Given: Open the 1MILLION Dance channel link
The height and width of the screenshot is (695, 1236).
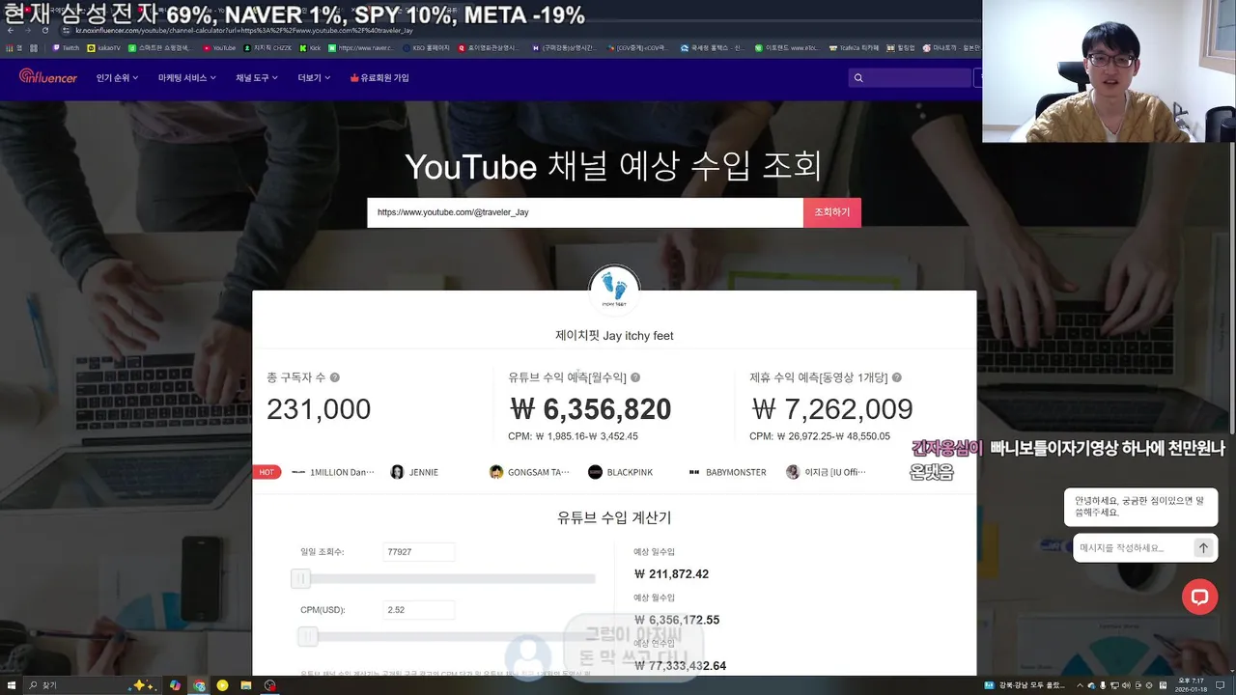Looking at the screenshot, I should pos(333,472).
